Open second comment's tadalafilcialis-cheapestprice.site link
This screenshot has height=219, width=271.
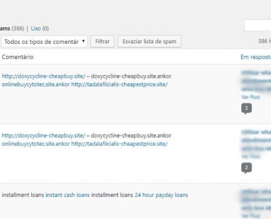pos(119,143)
